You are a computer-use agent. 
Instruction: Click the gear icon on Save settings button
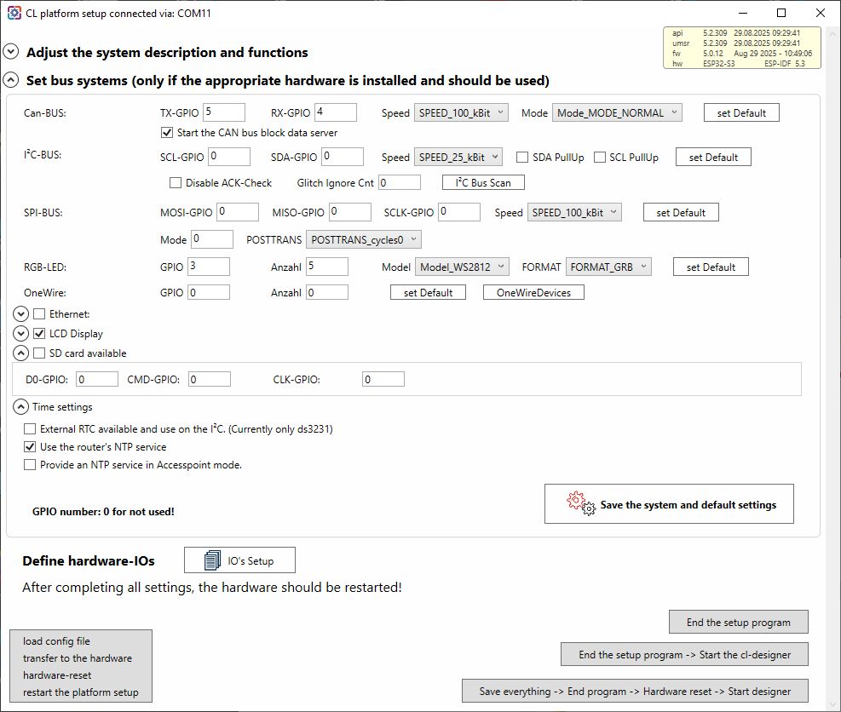pos(581,503)
